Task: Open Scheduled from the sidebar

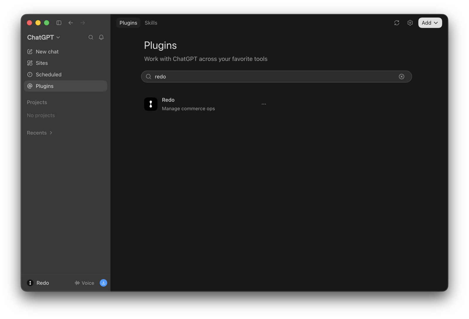Action: coord(65,74)
